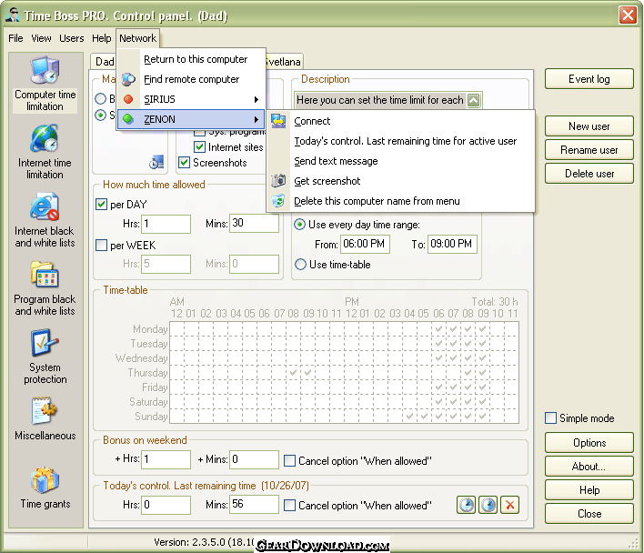The height and width of the screenshot is (553, 644).
Task: Select Use time-table radio button
Action: tap(300, 264)
